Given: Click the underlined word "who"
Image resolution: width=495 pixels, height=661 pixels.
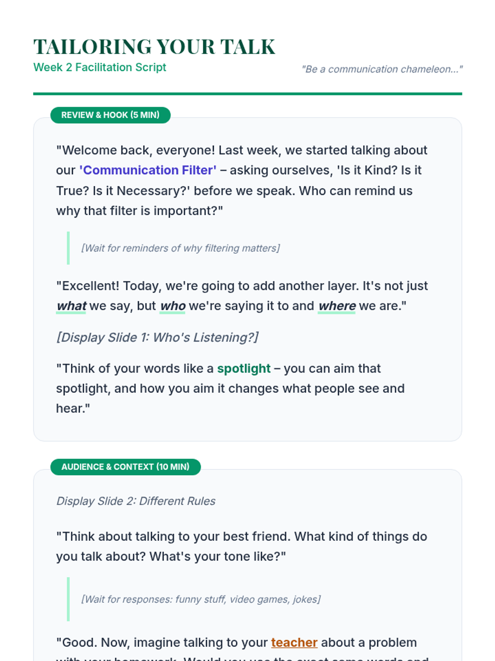Looking at the screenshot, I should 172,306.
